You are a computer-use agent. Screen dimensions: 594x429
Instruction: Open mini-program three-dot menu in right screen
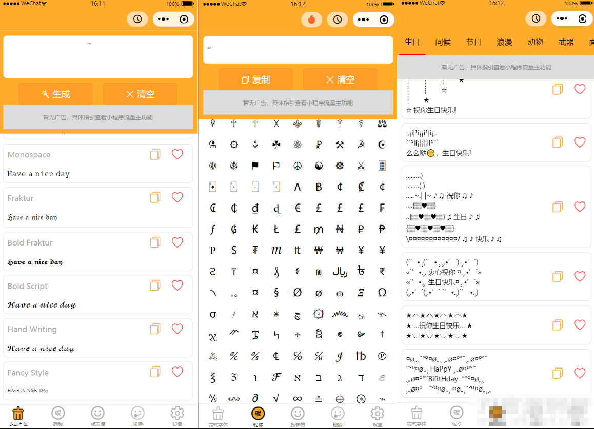tap(562, 18)
